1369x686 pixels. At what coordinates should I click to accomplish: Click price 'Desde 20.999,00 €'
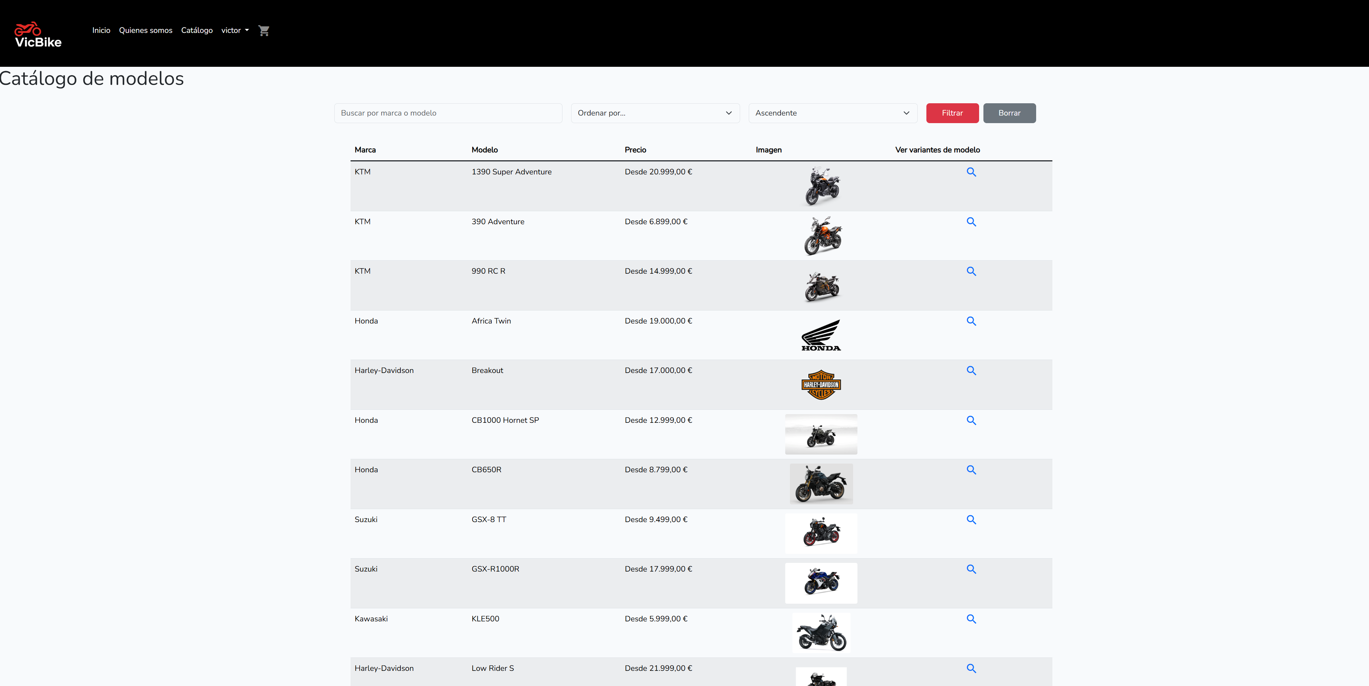(659, 171)
